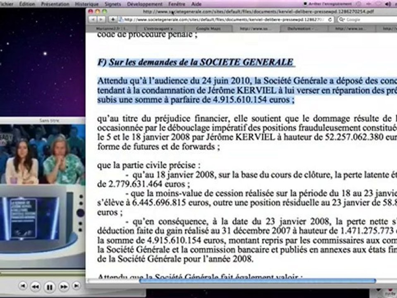Open the Développement menu
The height and width of the screenshot is (298, 397).
point(145,4)
